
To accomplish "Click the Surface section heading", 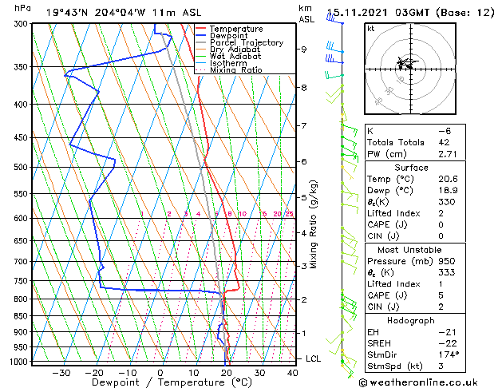I will tap(411, 168).
